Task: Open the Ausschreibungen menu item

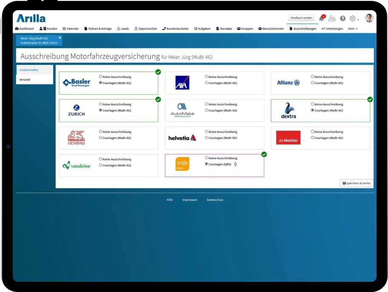Action: (x=303, y=28)
